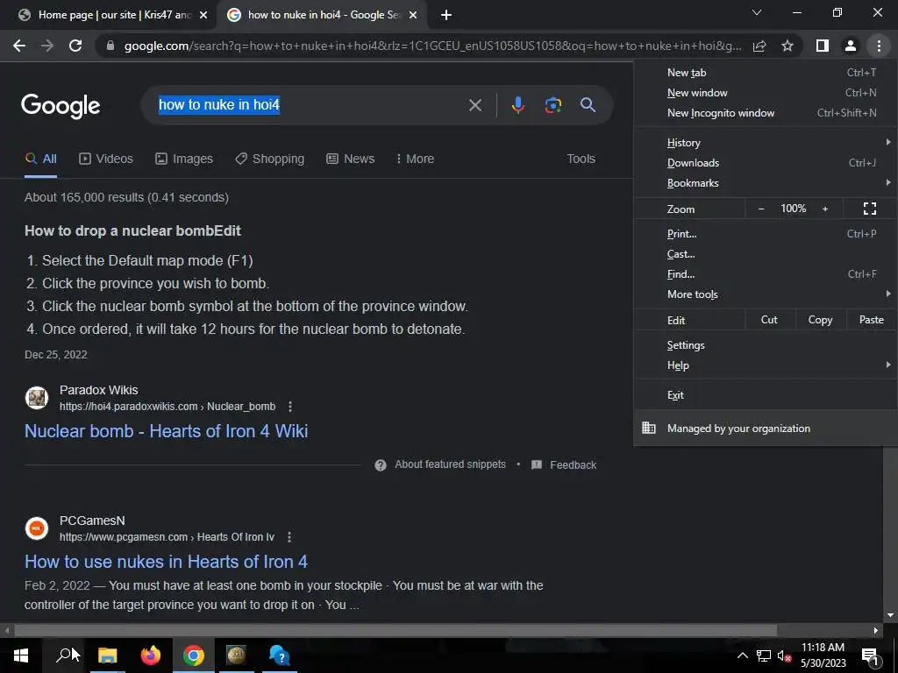Open Windows taskbar search
The image size is (898, 673).
[x=64, y=655]
